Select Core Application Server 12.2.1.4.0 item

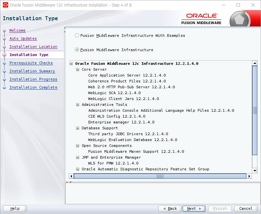(127, 75)
